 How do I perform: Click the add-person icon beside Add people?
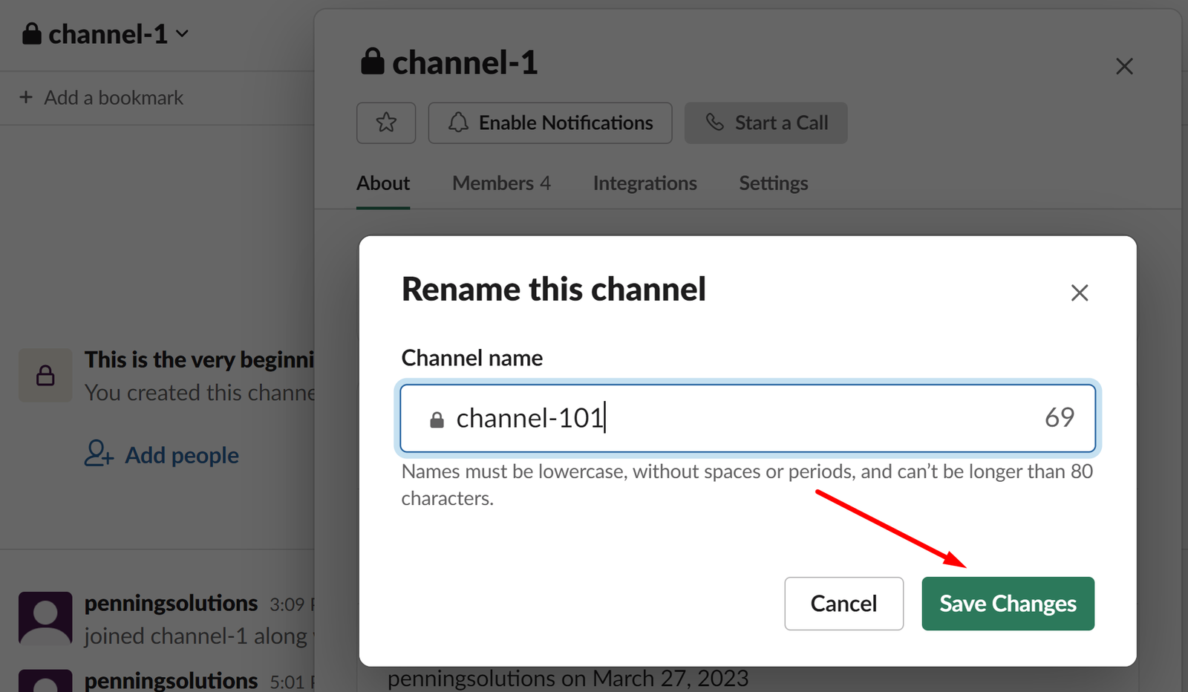tap(99, 453)
